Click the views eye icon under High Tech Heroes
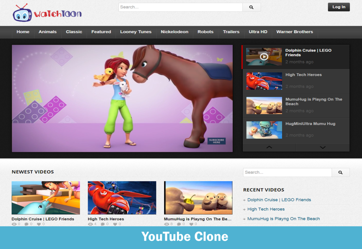The height and width of the screenshot is (249, 362). click(x=90, y=224)
